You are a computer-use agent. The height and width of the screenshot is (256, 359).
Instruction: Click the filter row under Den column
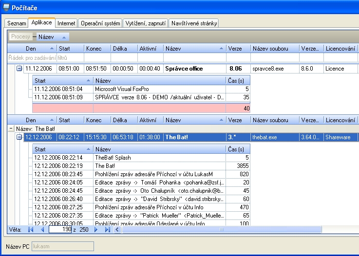pos(32,58)
